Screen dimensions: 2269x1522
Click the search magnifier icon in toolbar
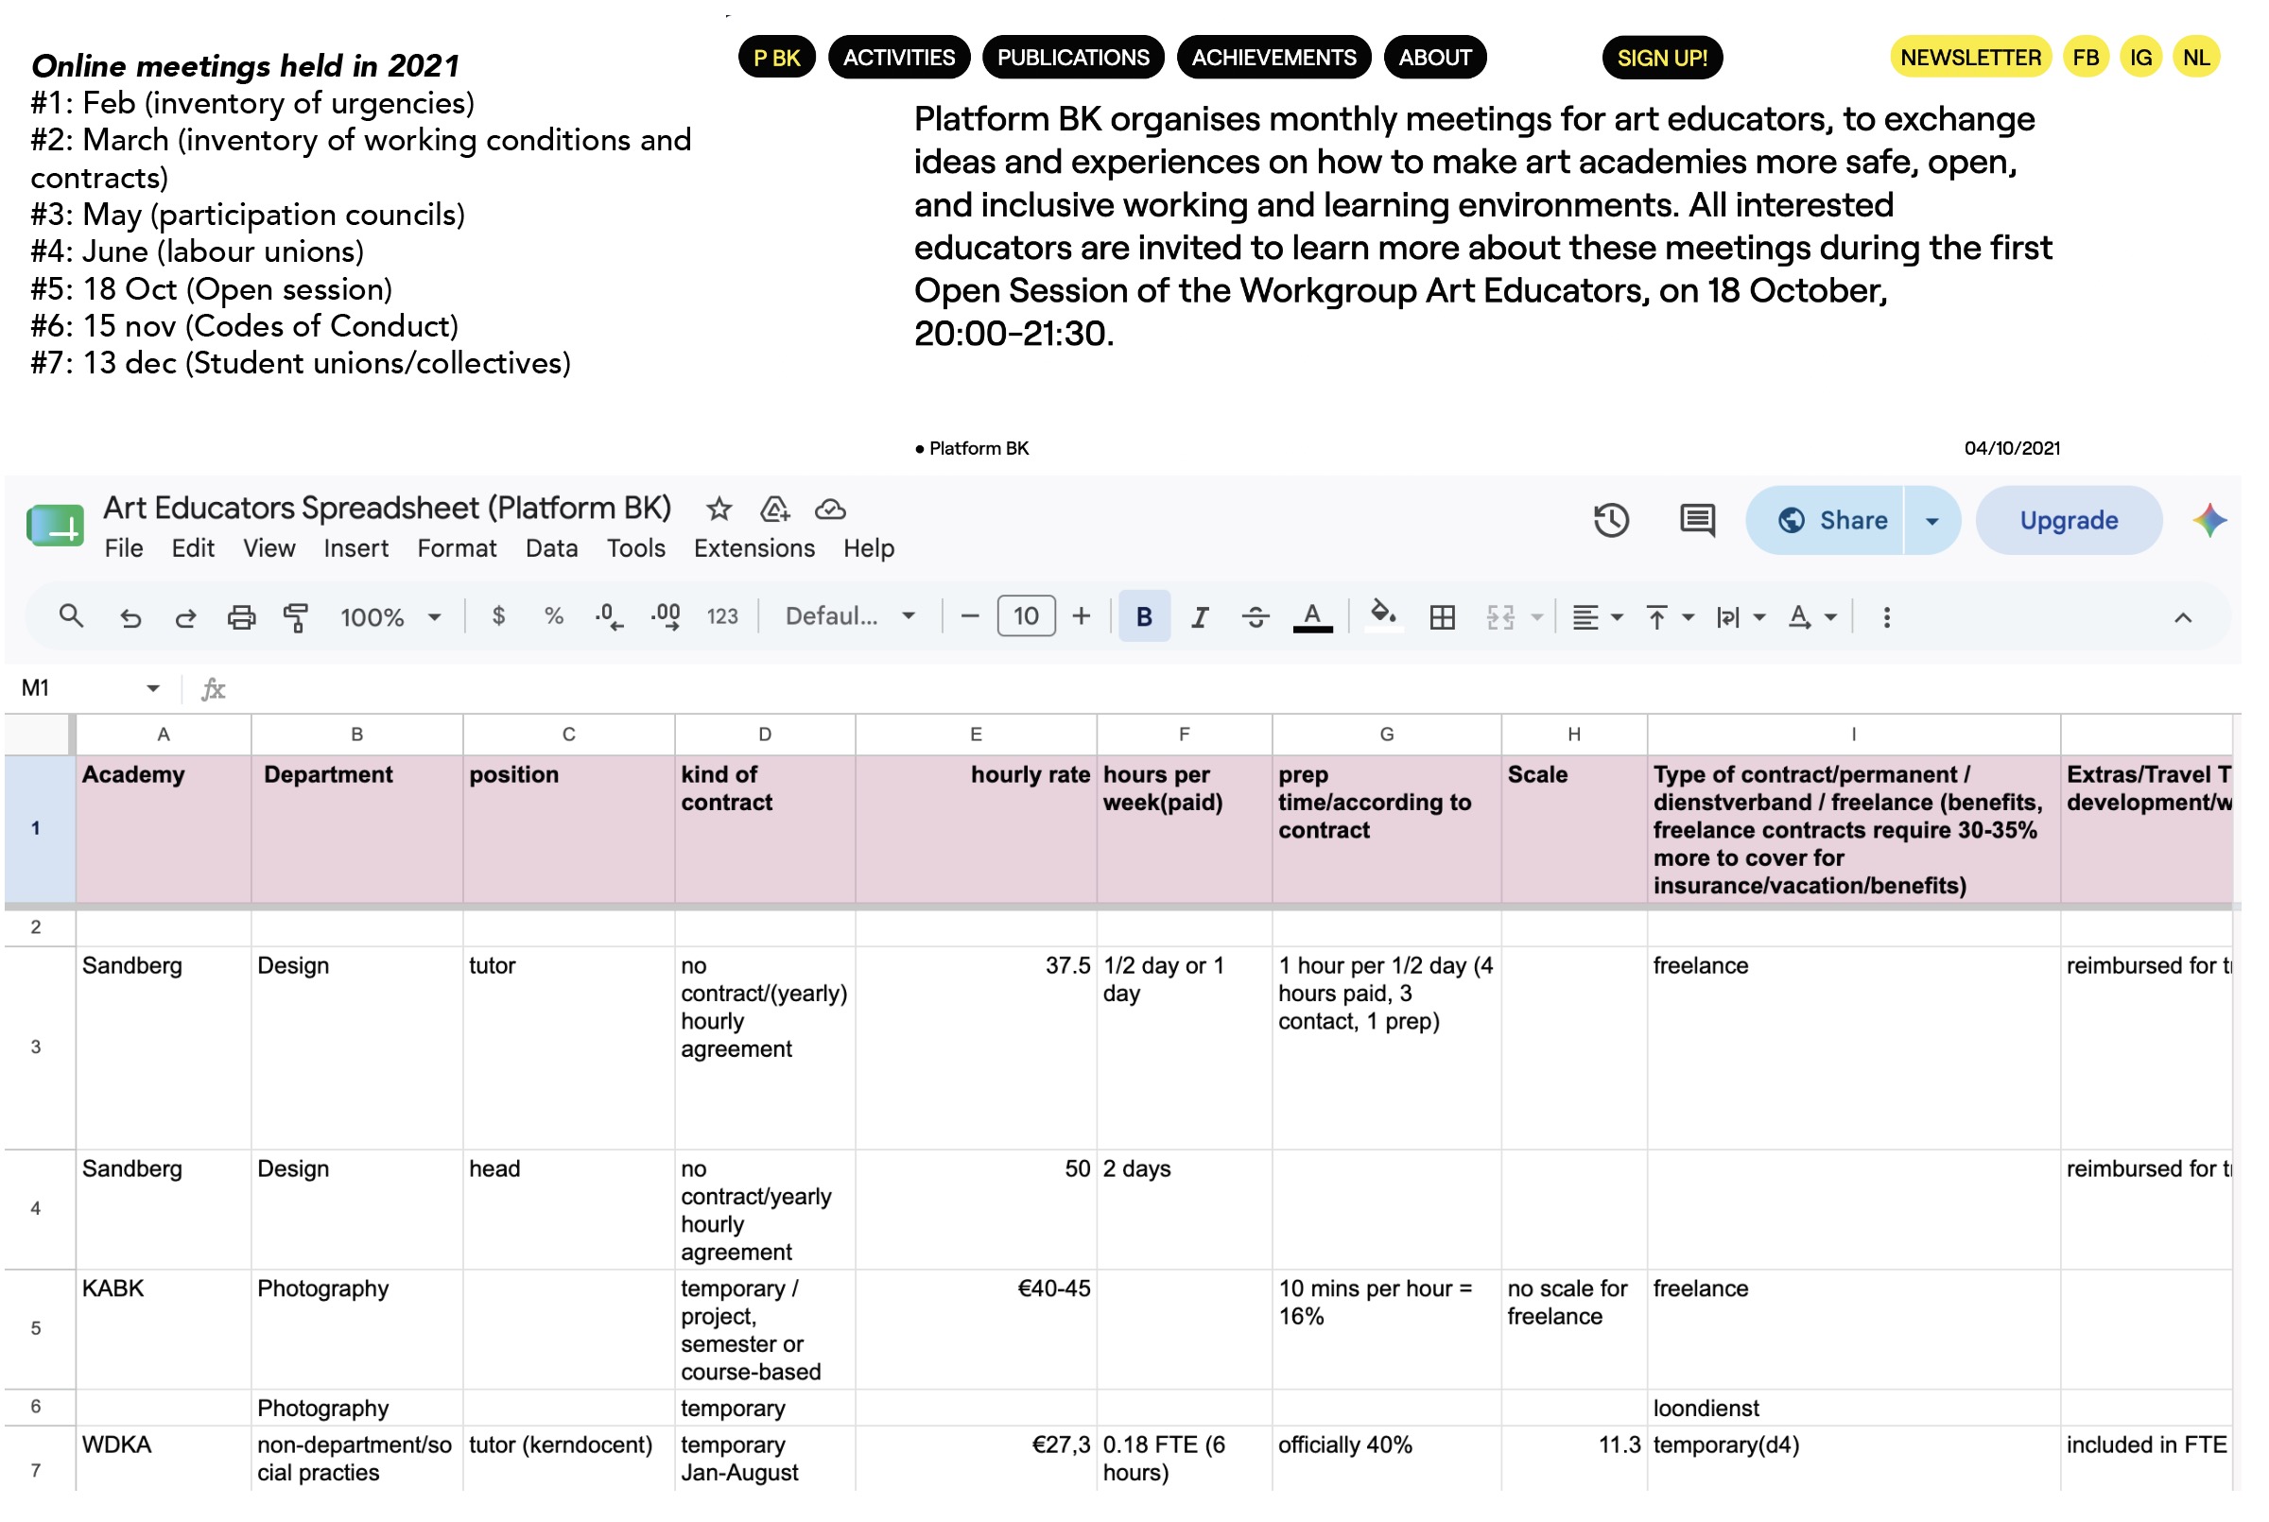click(70, 617)
